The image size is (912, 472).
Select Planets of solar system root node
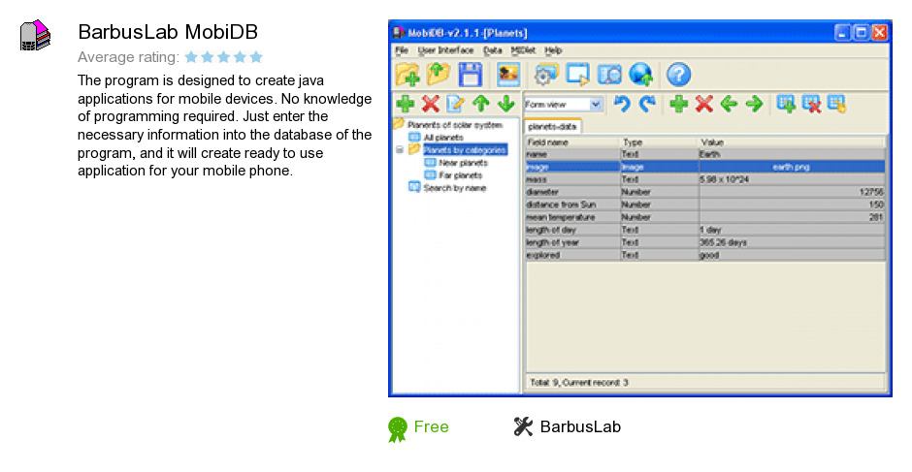[x=454, y=124]
